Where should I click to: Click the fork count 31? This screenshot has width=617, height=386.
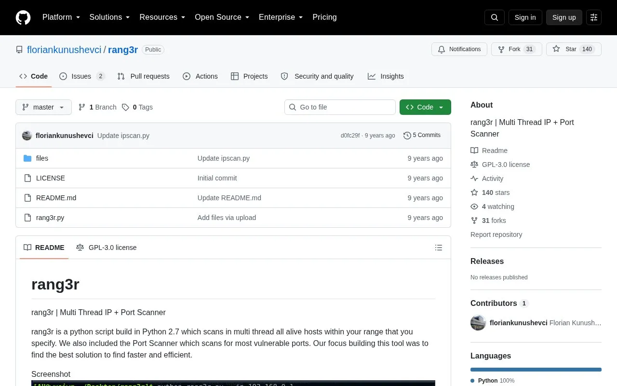[529, 49]
